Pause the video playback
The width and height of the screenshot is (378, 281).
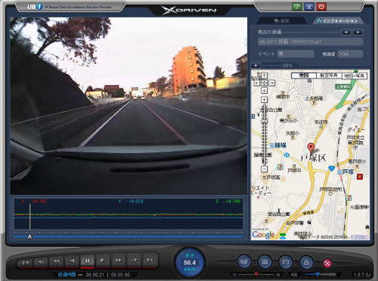87,261
